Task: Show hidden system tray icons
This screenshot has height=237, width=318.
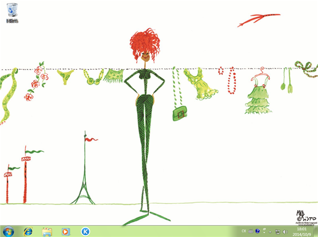Action: pyautogui.click(x=270, y=231)
